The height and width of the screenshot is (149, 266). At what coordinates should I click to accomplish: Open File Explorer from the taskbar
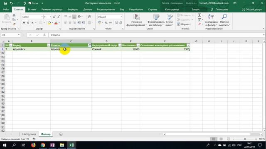(x=62, y=145)
